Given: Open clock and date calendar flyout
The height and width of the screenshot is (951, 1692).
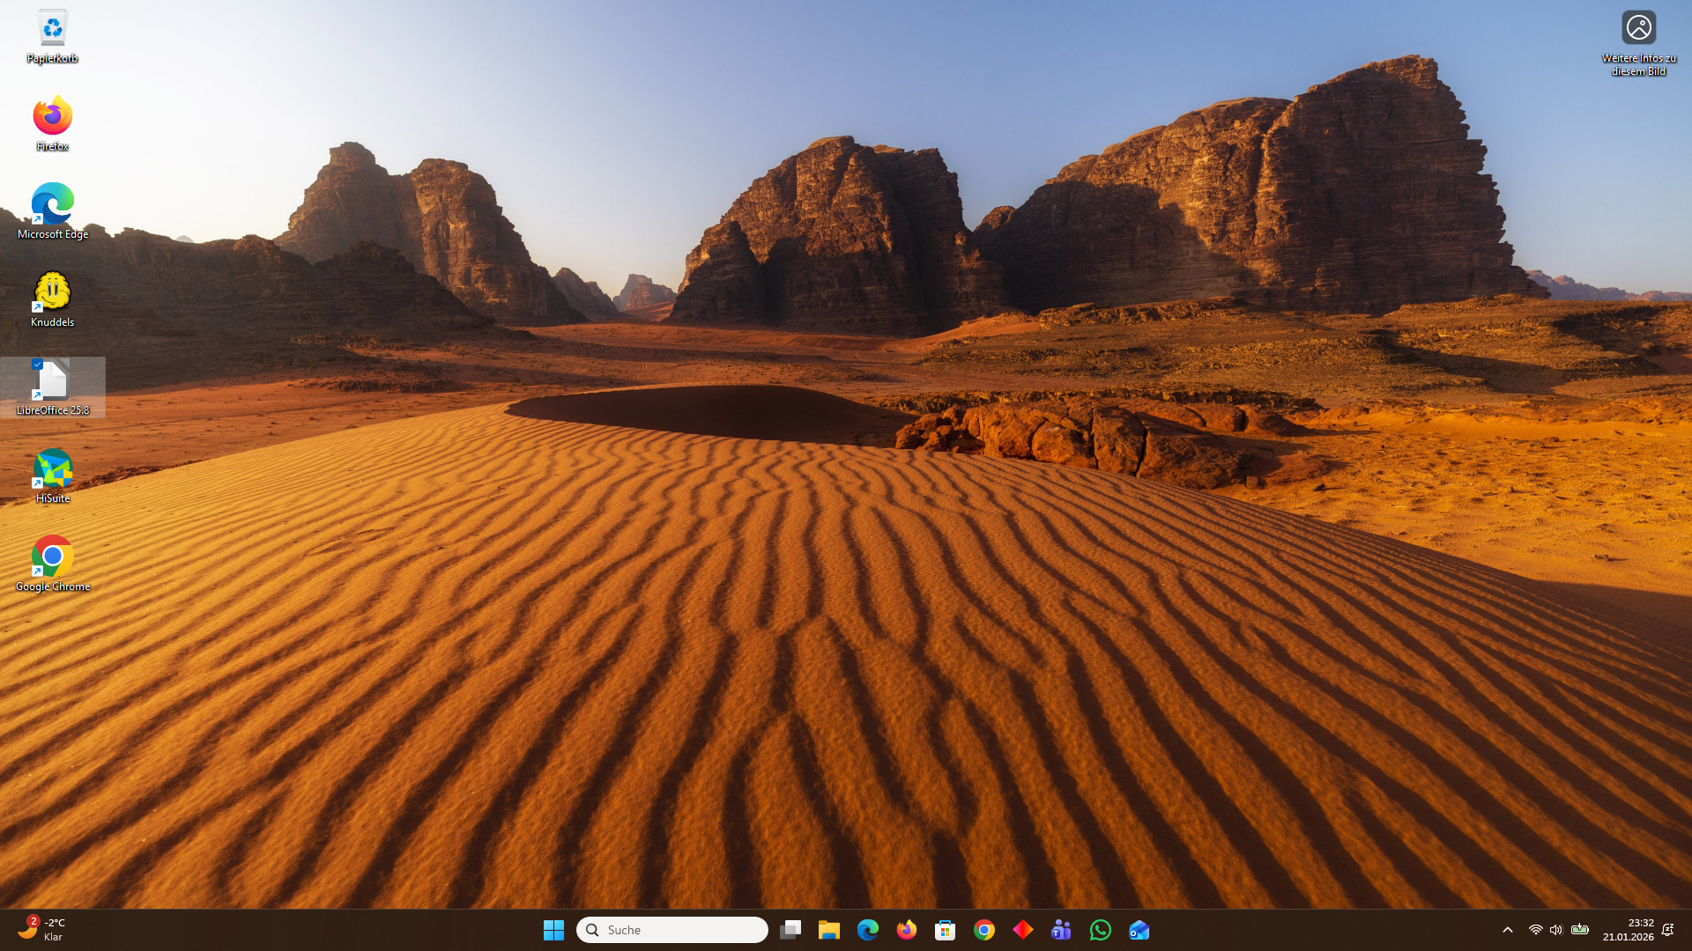Looking at the screenshot, I should (x=1628, y=930).
